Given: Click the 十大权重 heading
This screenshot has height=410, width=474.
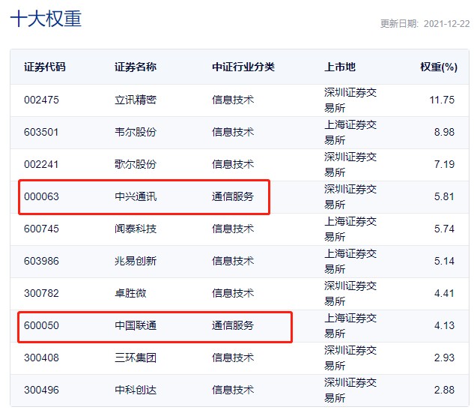Looking at the screenshot, I should point(46,19).
